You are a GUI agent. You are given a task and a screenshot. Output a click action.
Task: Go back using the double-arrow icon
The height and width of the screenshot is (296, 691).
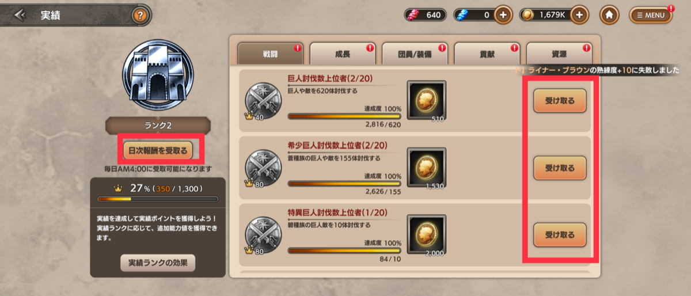[20, 15]
